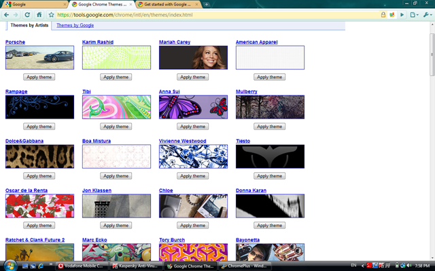Apply the Boa Mistura theme

point(116,176)
